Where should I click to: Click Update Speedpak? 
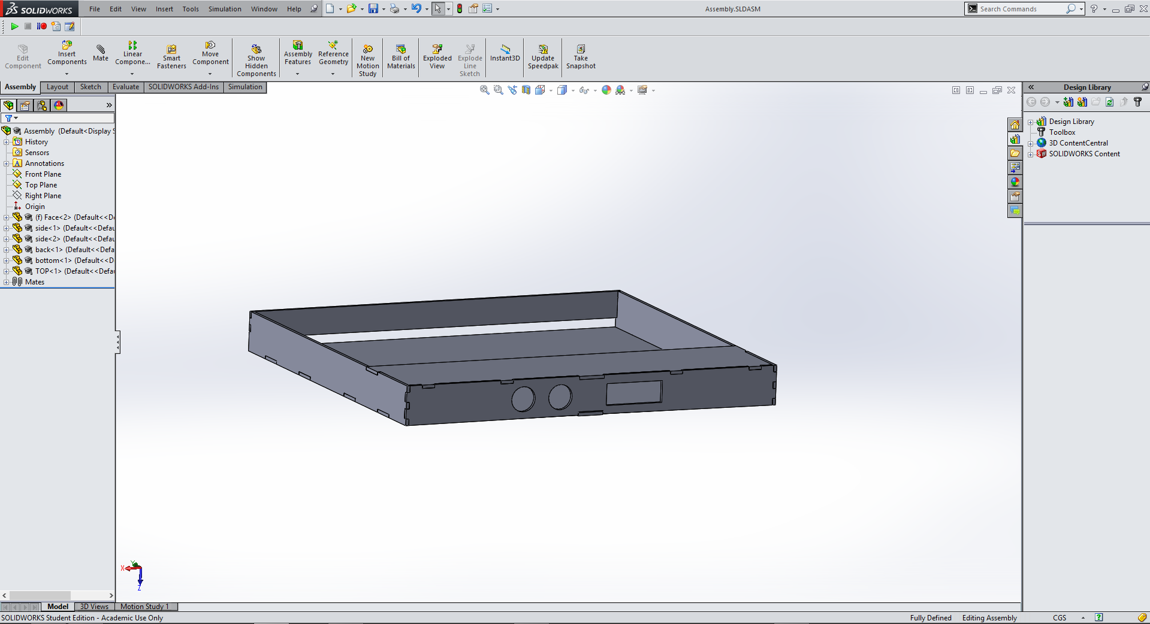pos(543,57)
